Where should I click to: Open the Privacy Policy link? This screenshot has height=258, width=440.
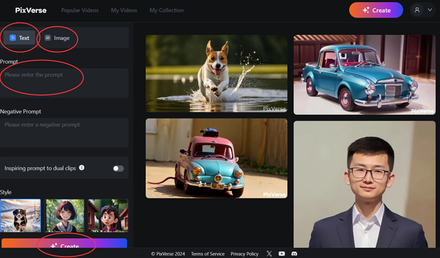tap(244, 254)
